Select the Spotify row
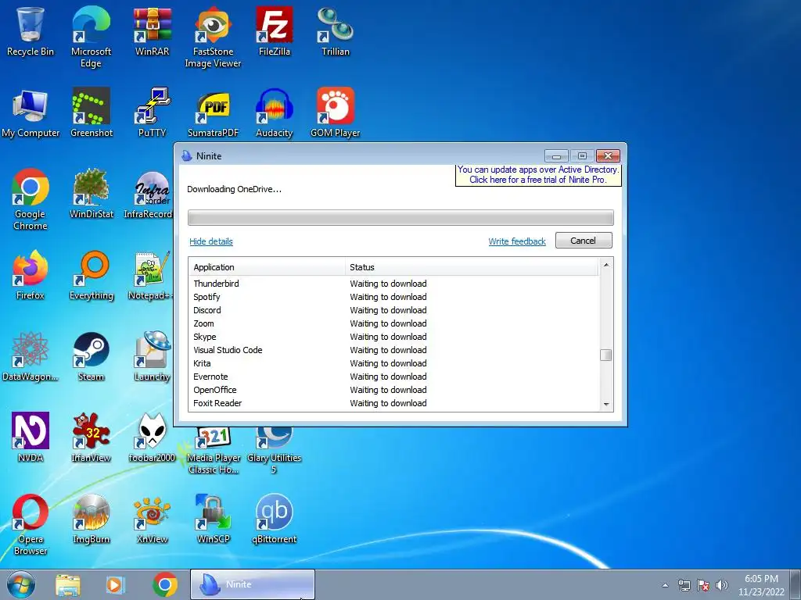Viewport: 801px width, 600px height. click(x=393, y=297)
